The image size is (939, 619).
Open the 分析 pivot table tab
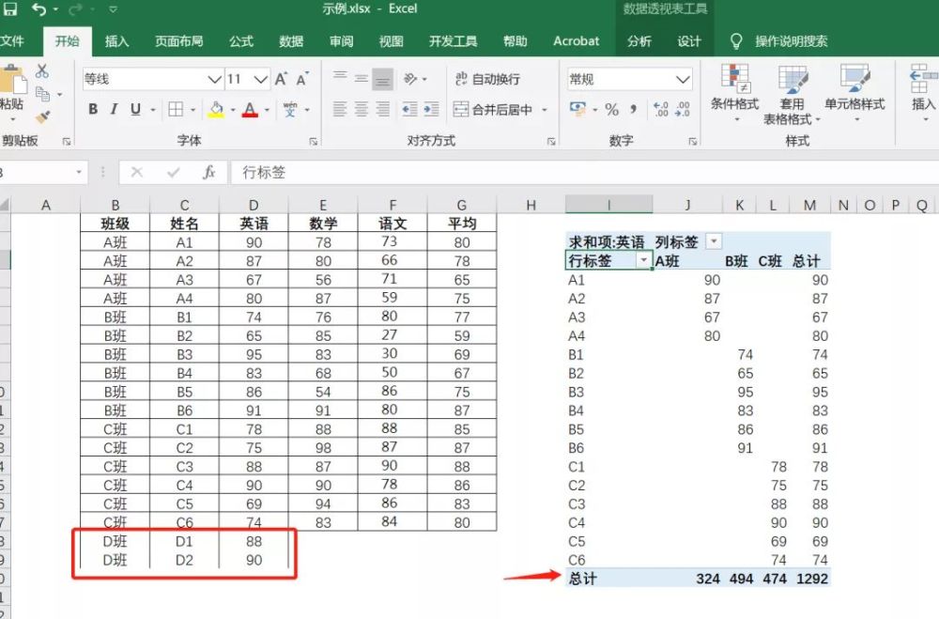pos(639,41)
